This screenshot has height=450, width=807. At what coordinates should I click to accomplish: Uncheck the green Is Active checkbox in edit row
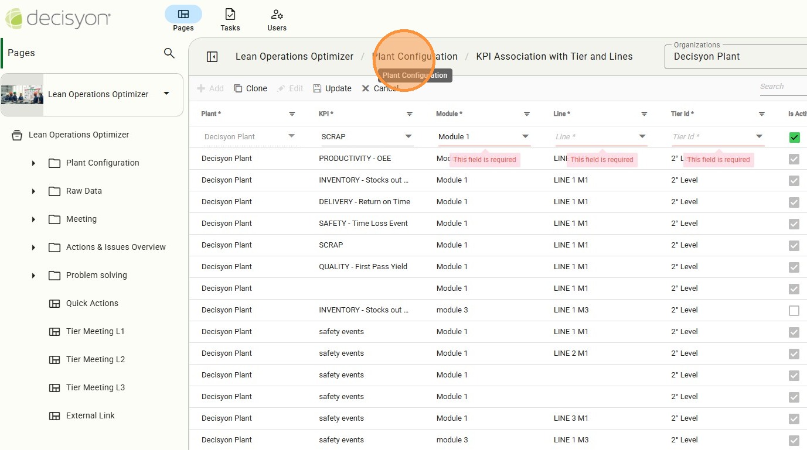coord(794,138)
